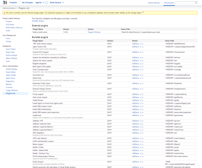This screenshot has height=168, width=202.
Task: Open Users under User Management
Action: (x=8, y=39)
